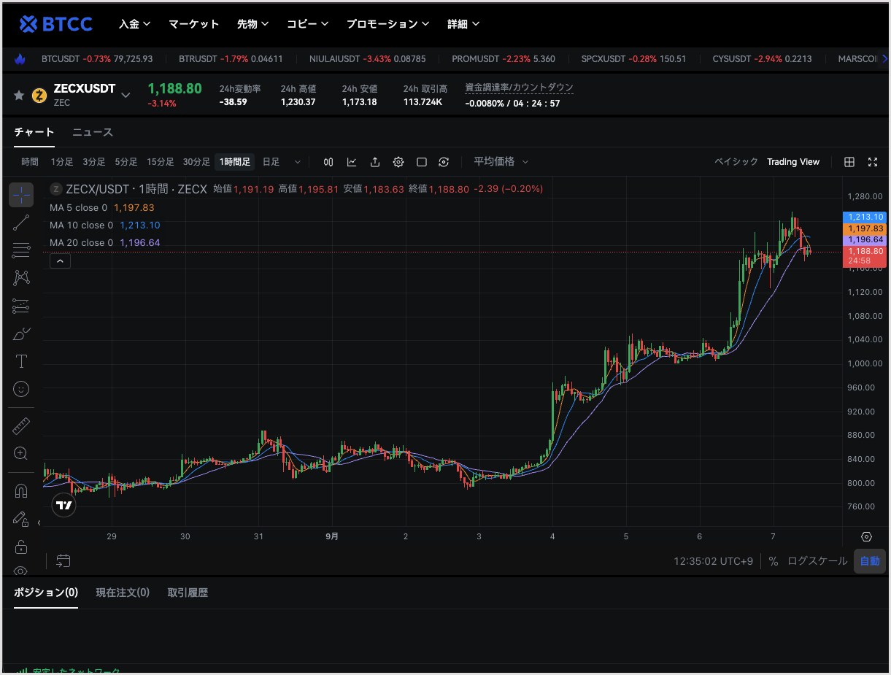Toggle hide all drawings eye icon
Viewport: 891px width, 675px height.
click(21, 570)
